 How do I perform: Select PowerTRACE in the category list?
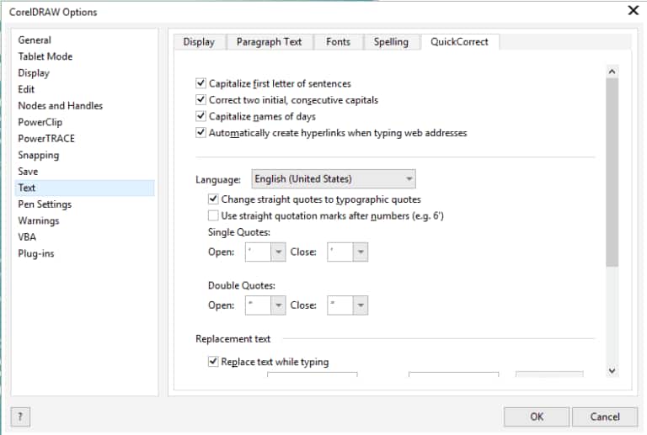tap(46, 139)
